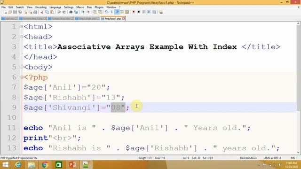Select the ArrayAsso1.php tab

click(112, 19)
